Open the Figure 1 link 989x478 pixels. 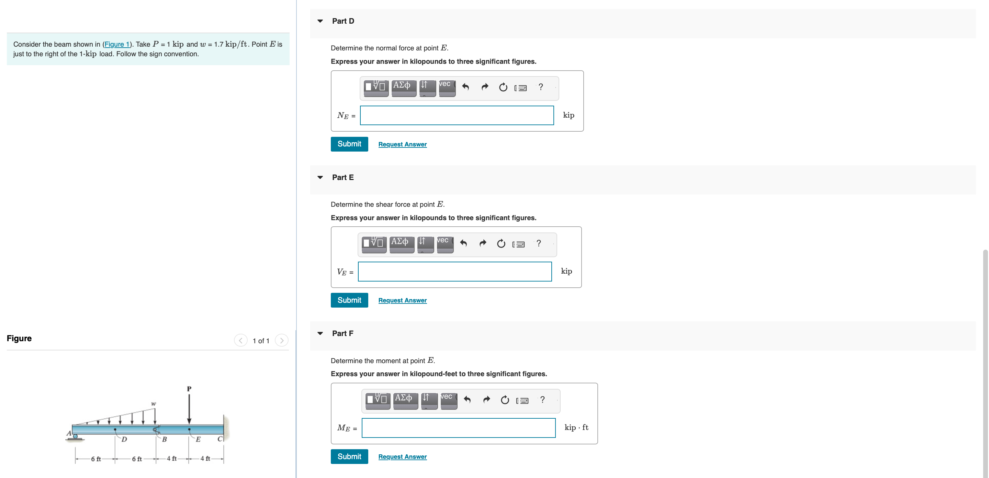pos(117,45)
